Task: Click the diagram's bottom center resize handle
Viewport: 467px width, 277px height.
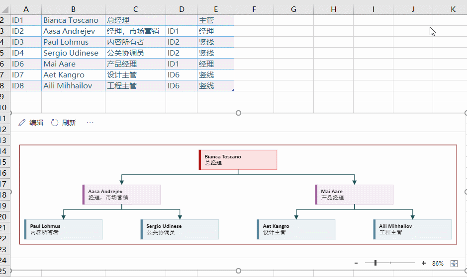Action: pyautogui.click(x=238, y=271)
